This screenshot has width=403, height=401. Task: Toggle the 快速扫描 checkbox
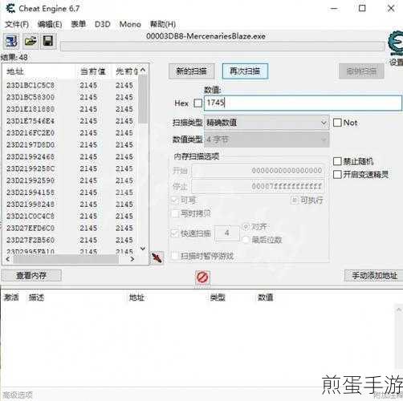coord(175,233)
